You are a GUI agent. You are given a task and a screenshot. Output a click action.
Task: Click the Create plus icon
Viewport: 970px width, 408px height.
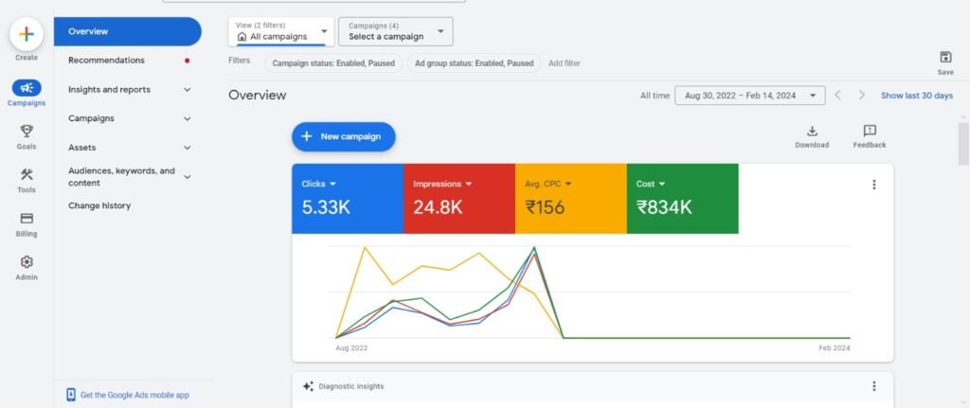pos(27,34)
